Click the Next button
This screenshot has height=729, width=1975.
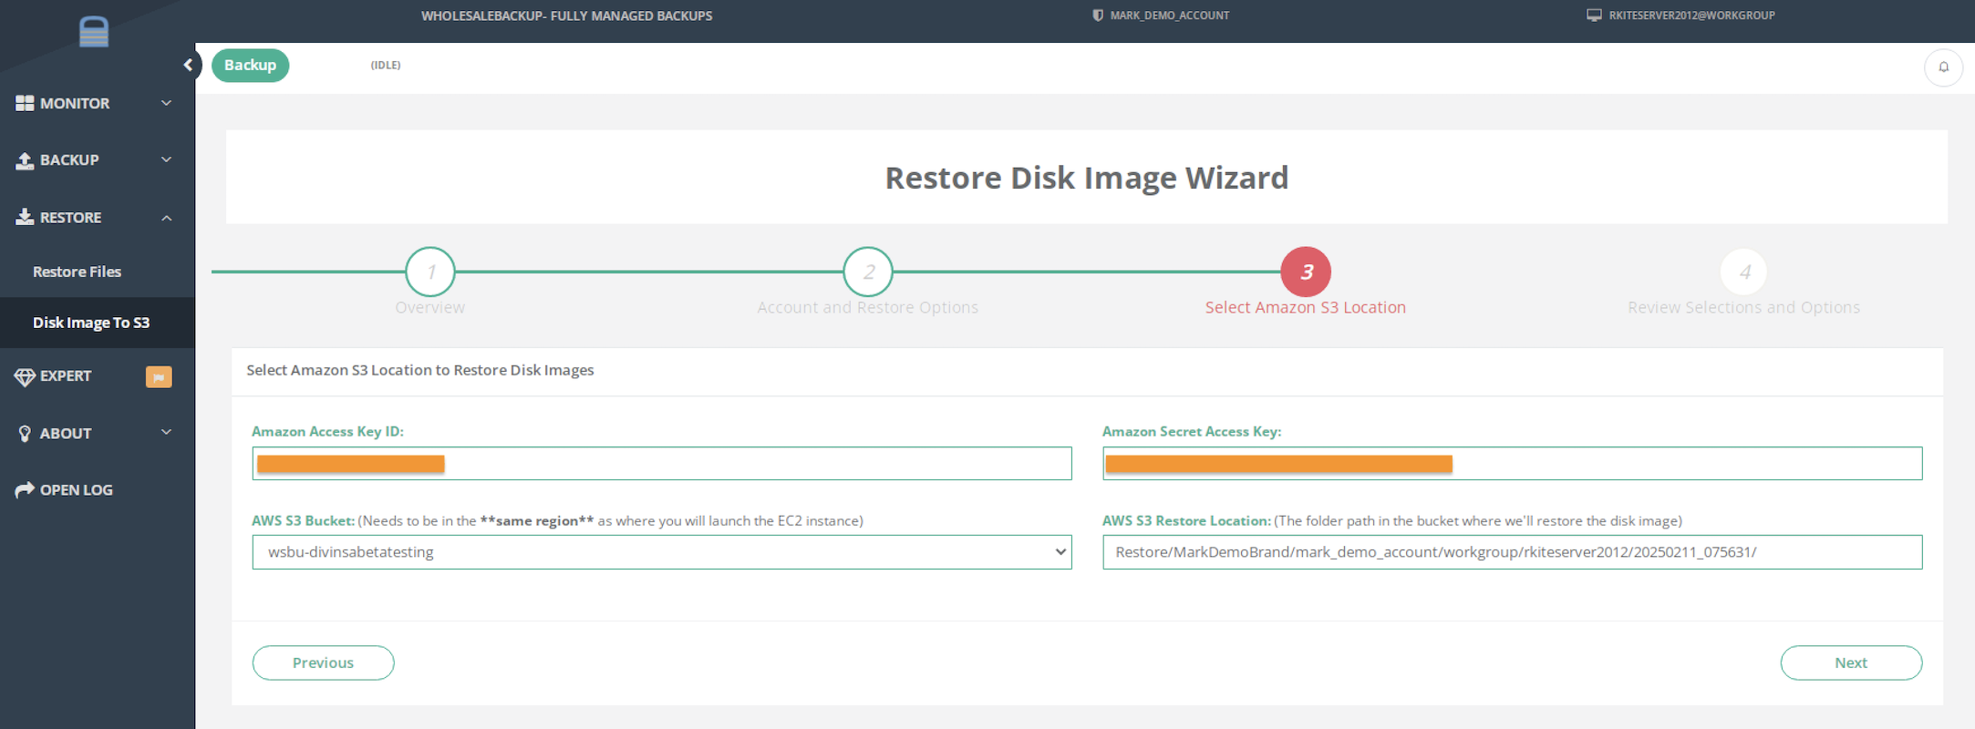[1851, 662]
